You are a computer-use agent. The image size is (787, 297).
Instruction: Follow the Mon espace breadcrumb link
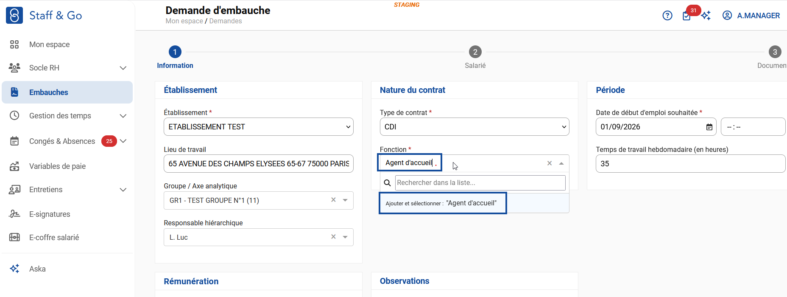pos(184,21)
